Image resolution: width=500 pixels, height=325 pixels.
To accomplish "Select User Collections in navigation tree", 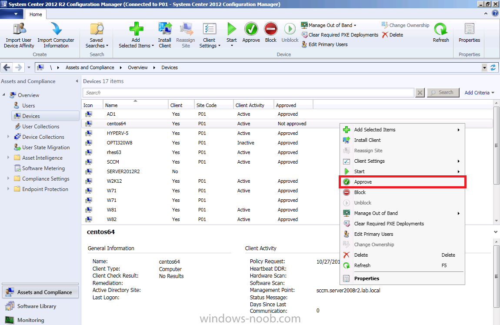I will pos(40,126).
